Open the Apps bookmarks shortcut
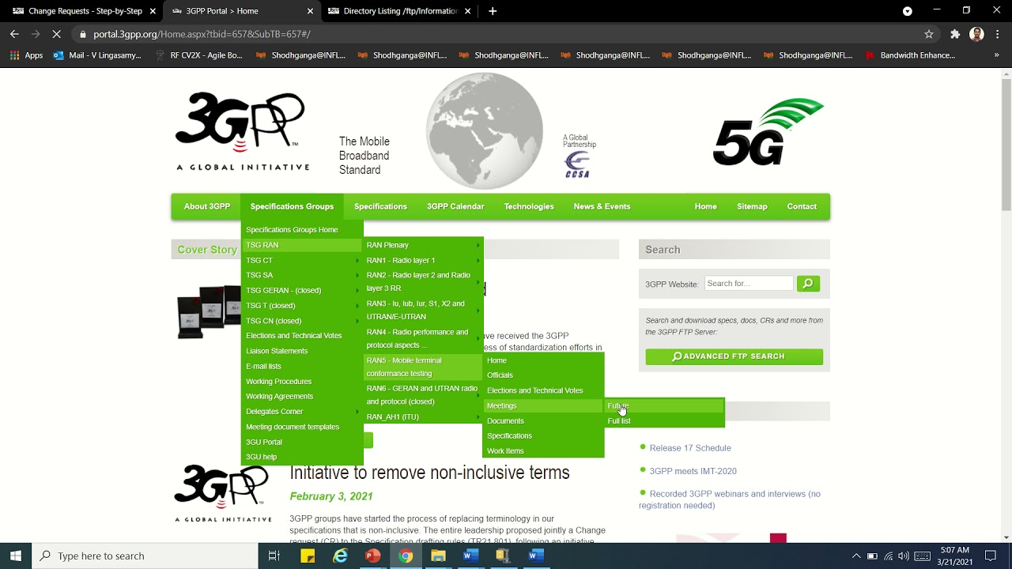 coord(26,55)
